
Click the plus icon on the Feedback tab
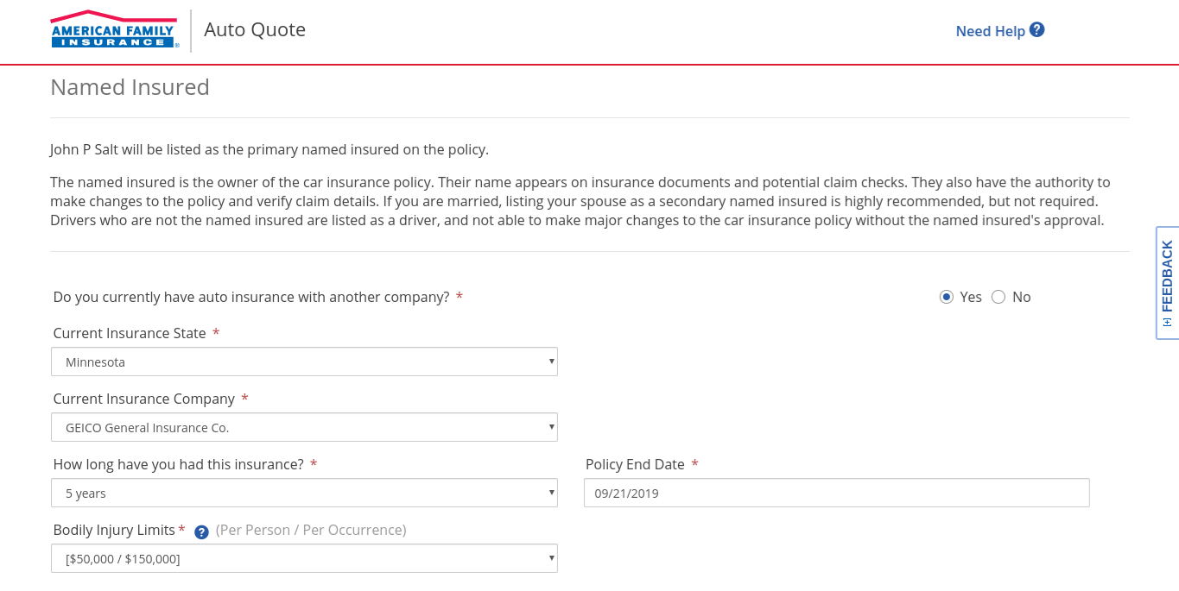coord(1167,322)
